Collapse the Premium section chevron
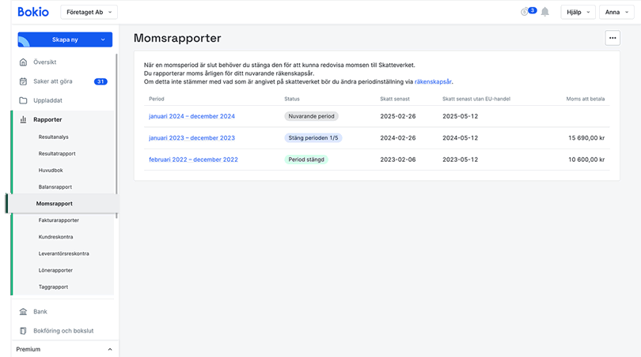Screen dimensions: 641x357 109,349
